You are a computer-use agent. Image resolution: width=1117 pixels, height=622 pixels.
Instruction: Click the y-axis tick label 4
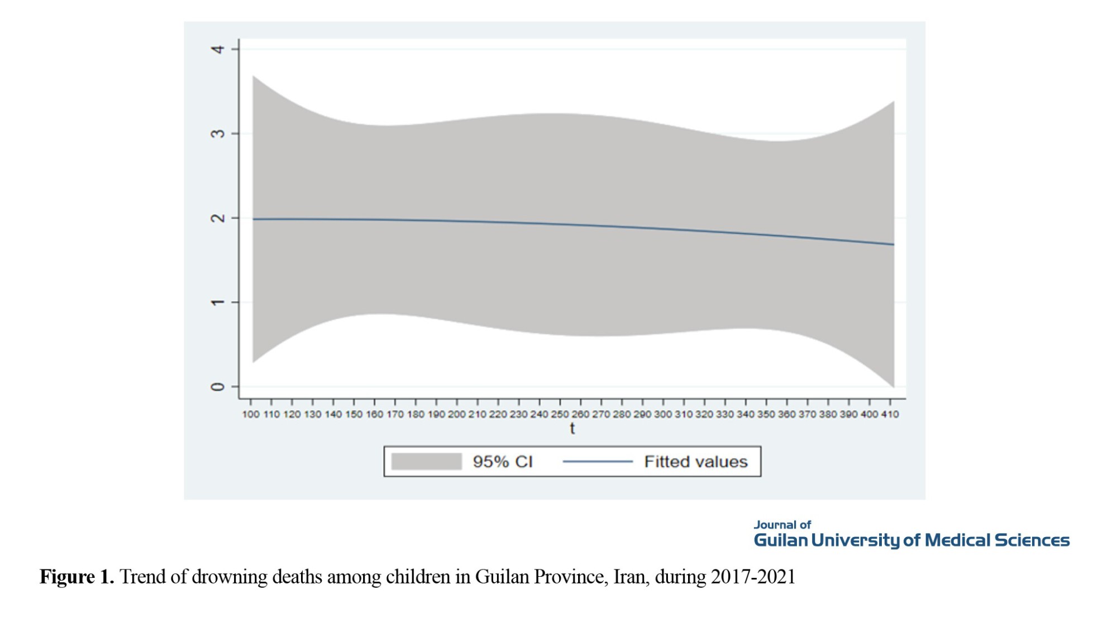coord(217,49)
